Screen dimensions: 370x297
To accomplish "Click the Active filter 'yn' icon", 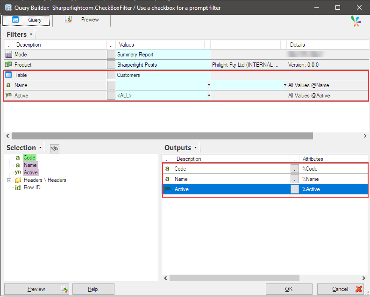I will [8, 95].
